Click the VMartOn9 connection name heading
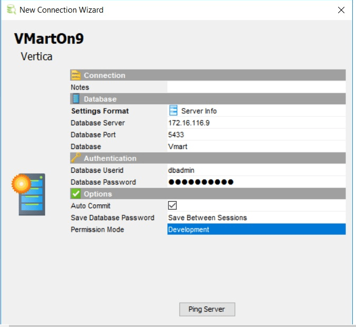The image size is (356, 327). (49, 38)
